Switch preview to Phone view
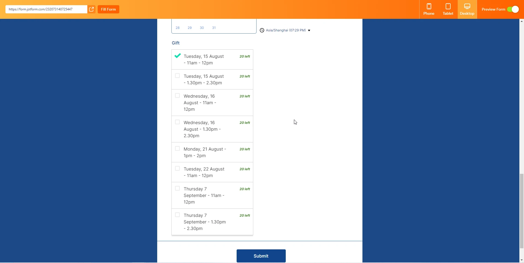Screen dimensions: 524x263 [x=428, y=9]
